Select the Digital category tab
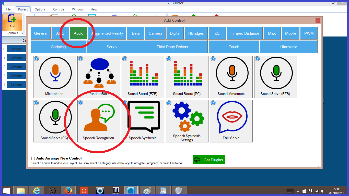This screenshot has width=349, height=196. (175, 33)
